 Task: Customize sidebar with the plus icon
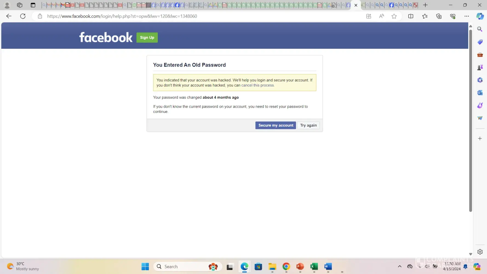[x=480, y=138]
